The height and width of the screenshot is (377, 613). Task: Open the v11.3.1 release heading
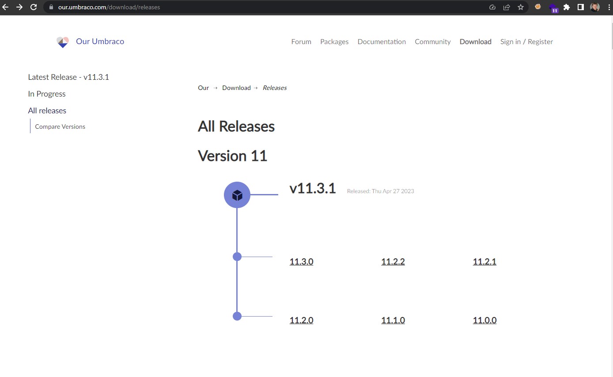coord(313,189)
